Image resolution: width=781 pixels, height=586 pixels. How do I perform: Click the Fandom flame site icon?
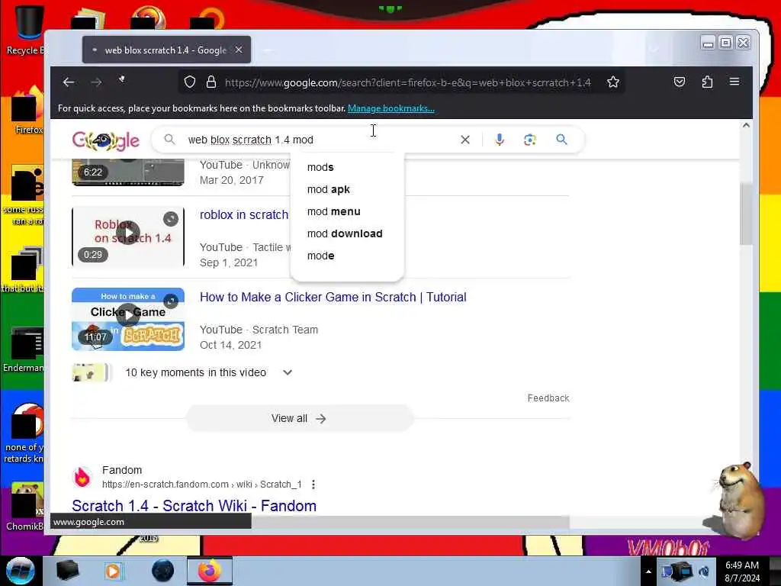pos(82,477)
